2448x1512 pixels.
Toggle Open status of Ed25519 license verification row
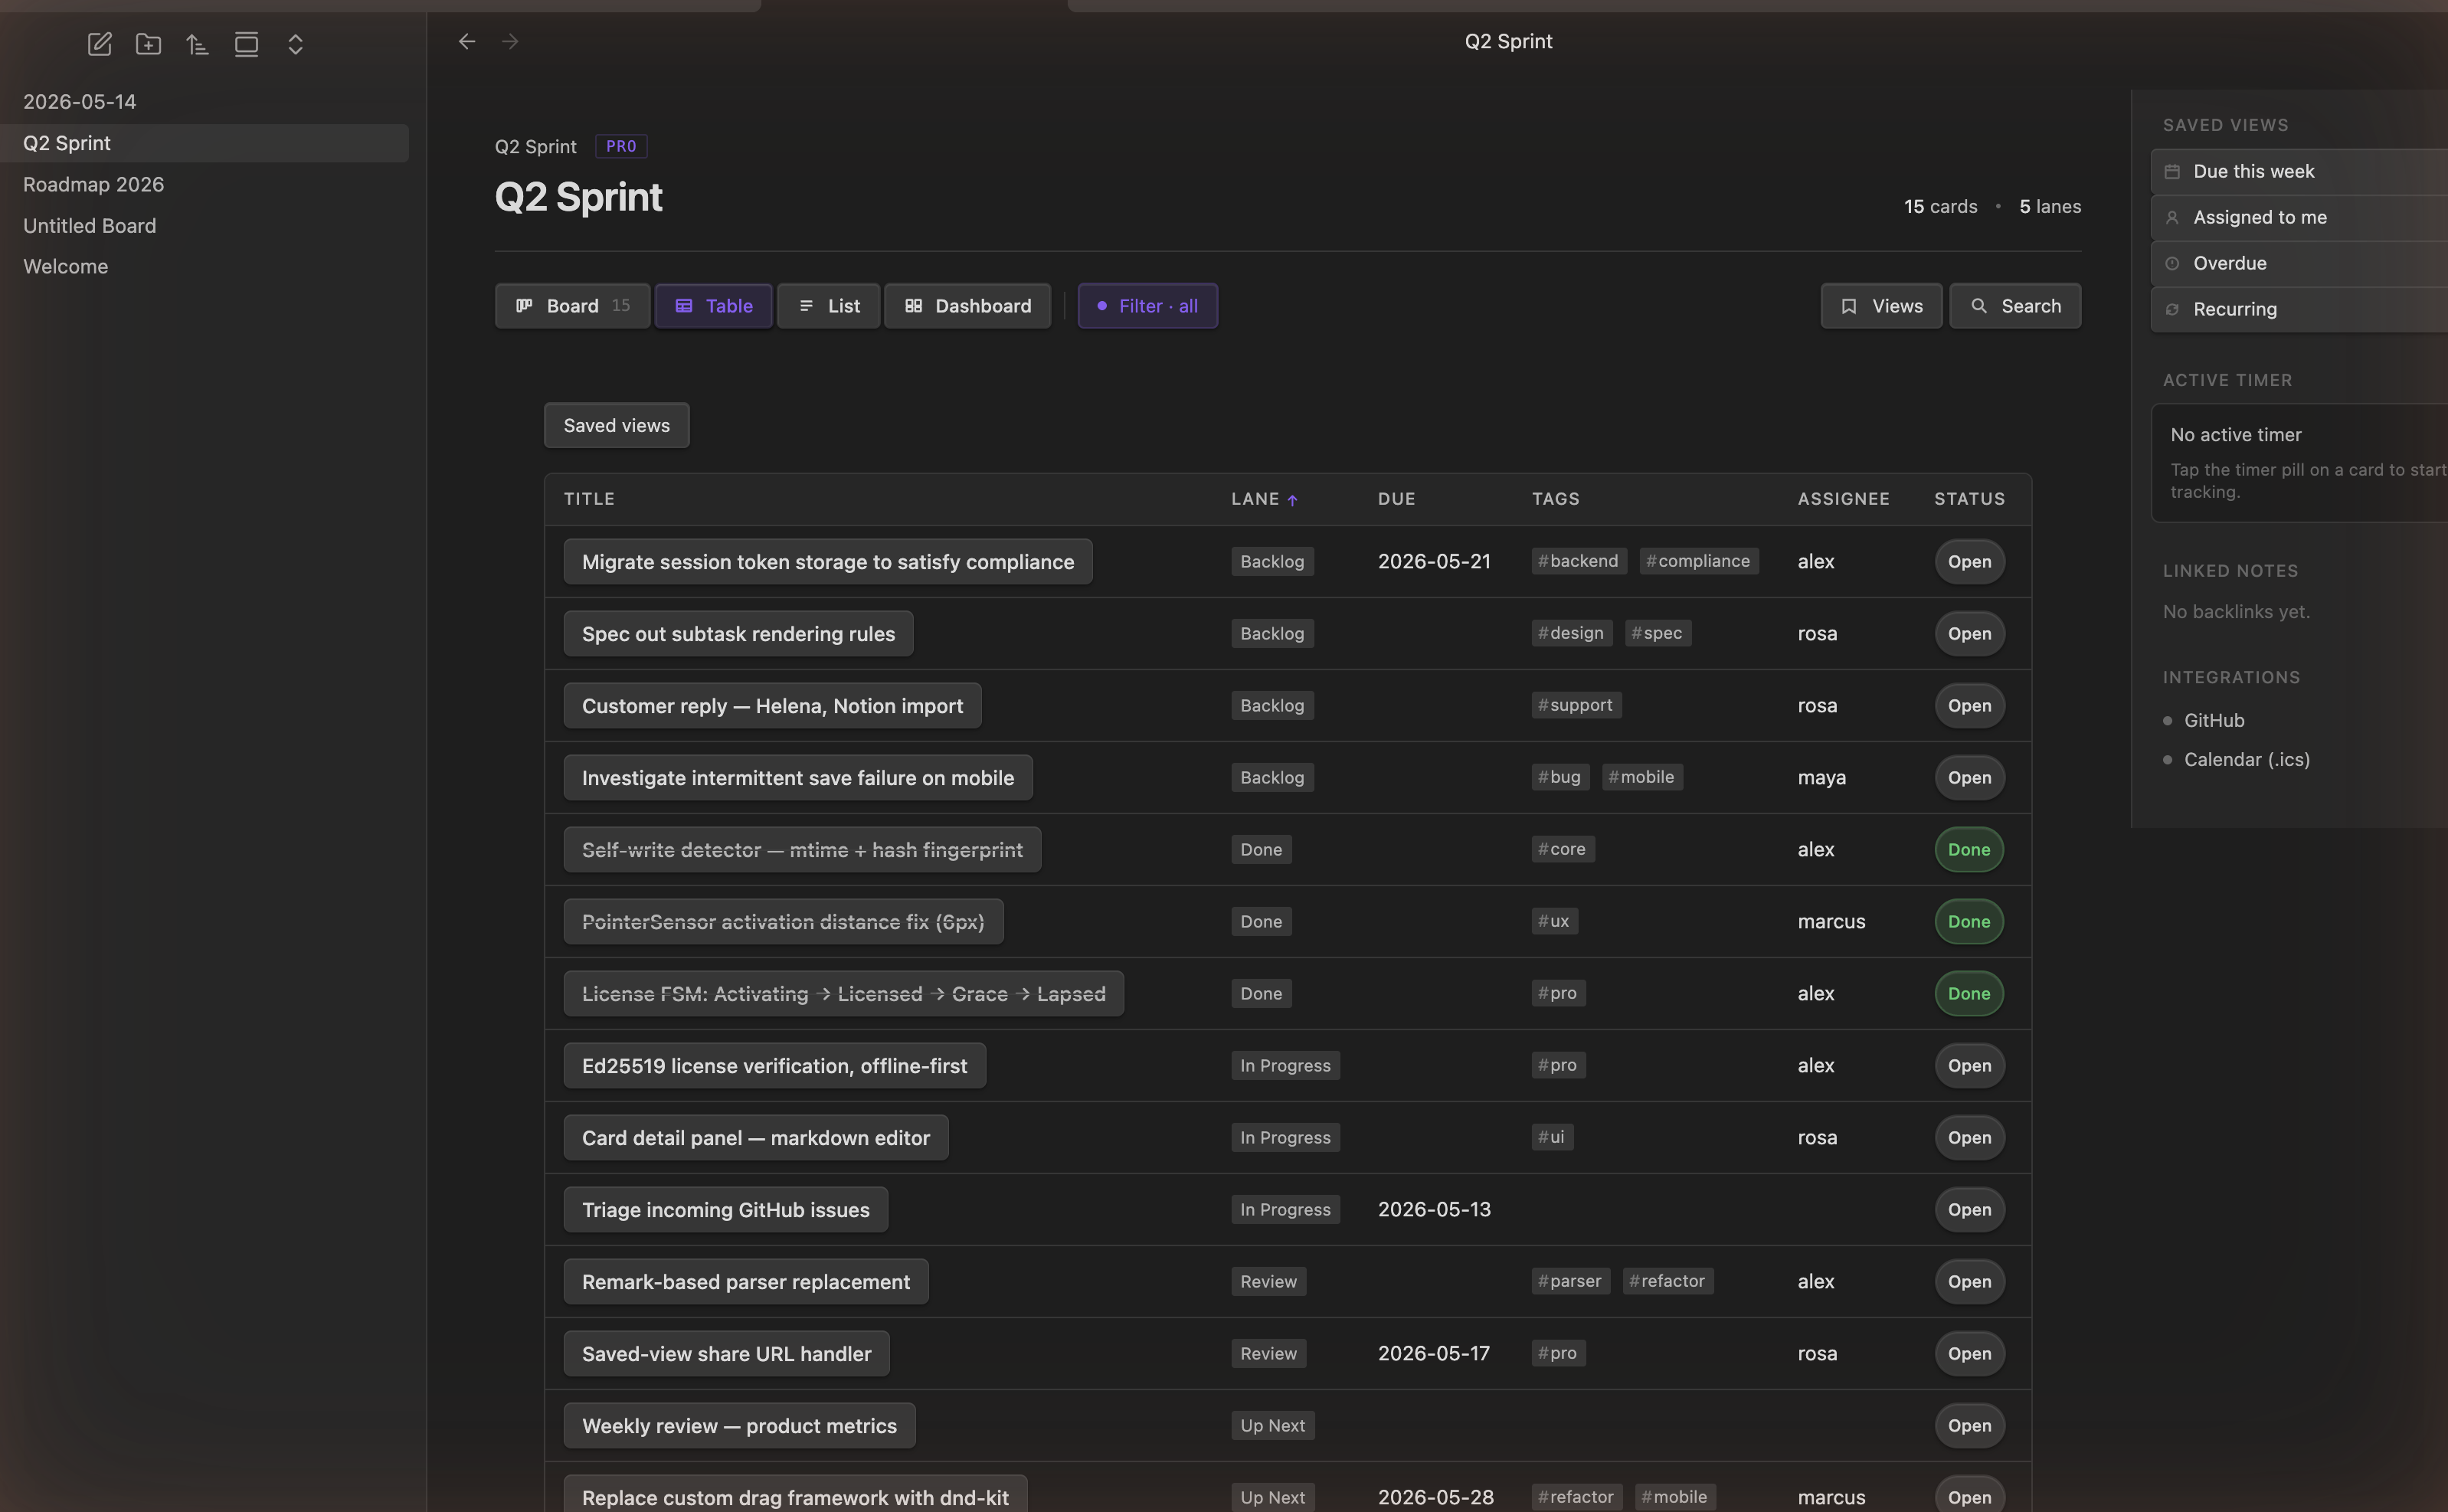click(x=1969, y=1066)
